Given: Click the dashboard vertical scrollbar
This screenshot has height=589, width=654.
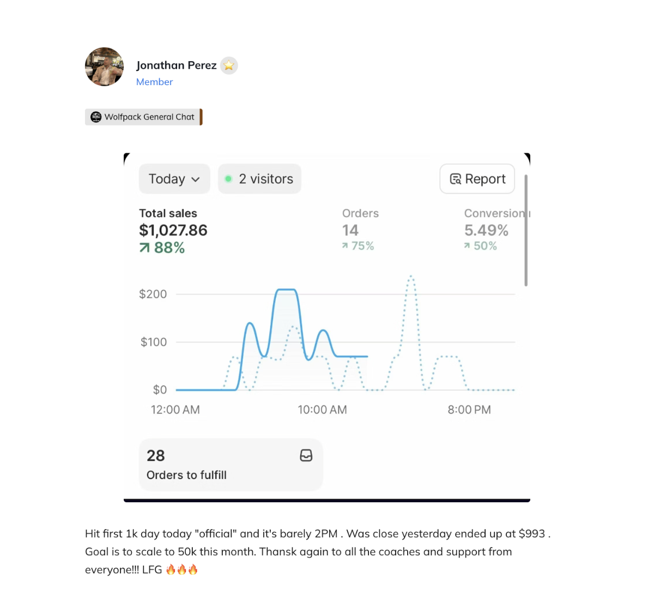Looking at the screenshot, I should point(526,230).
